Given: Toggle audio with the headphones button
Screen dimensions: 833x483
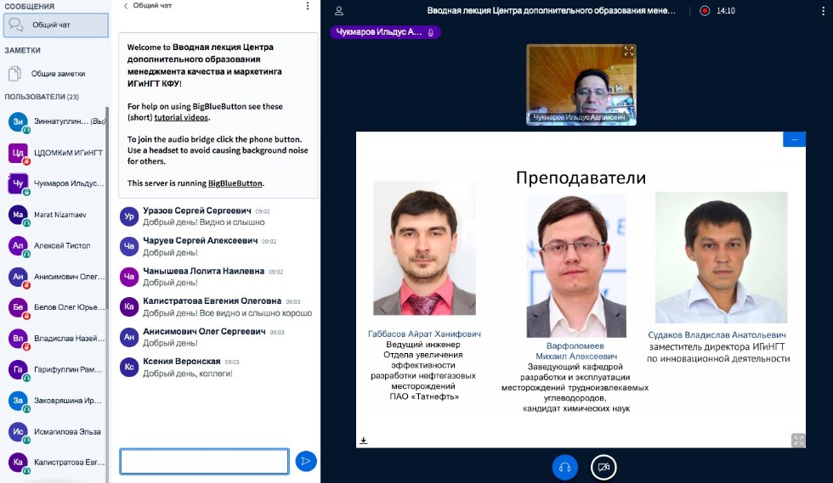Looking at the screenshot, I should (x=564, y=467).
